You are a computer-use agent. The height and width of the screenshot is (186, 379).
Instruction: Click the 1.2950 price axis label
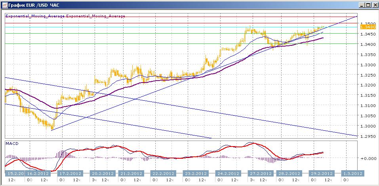click(x=368, y=136)
